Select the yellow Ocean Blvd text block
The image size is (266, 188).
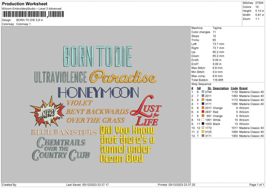[x=127, y=144]
